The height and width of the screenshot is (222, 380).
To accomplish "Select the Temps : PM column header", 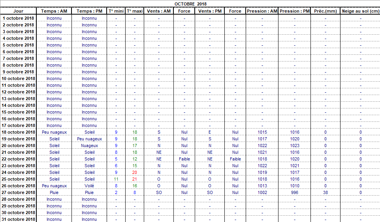I will [89, 11].
